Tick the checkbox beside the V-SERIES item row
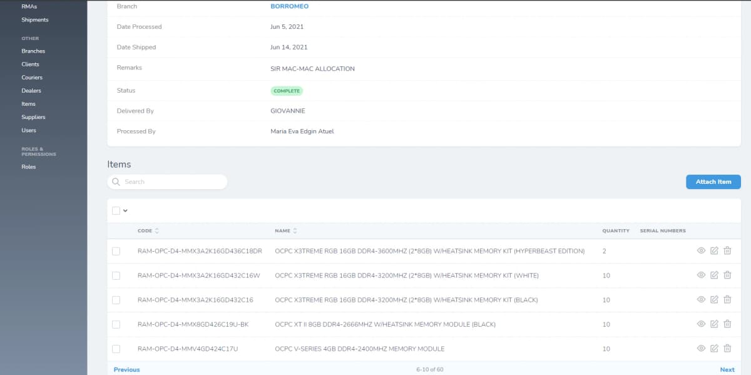Image resolution: width=751 pixels, height=375 pixels. click(x=116, y=349)
